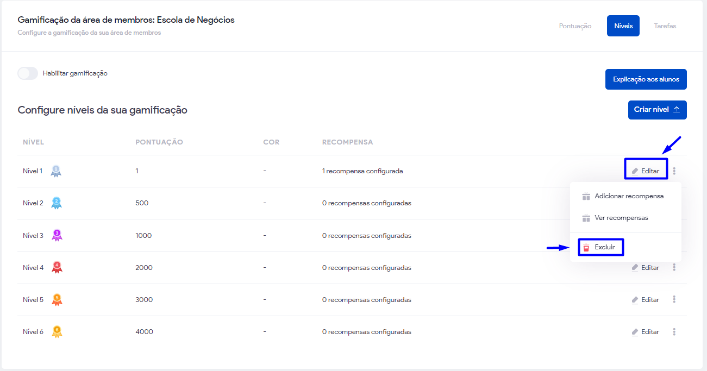Edit Nível 4 using its Editar button
The width and height of the screenshot is (707, 371).
[646, 267]
